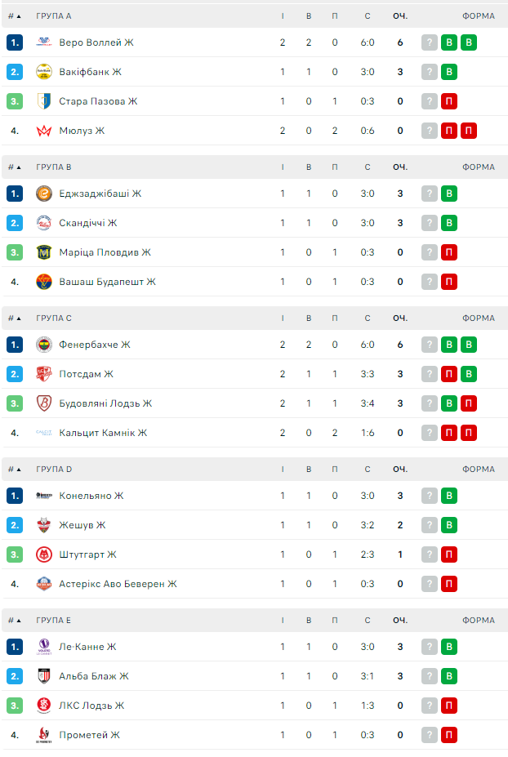Sort Група B by points column ОЧ.
This screenshot has width=508, height=757.
click(x=399, y=167)
